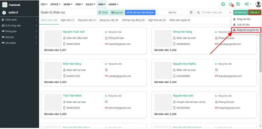Click the Tải lại reload button

(x=103, y=12)
